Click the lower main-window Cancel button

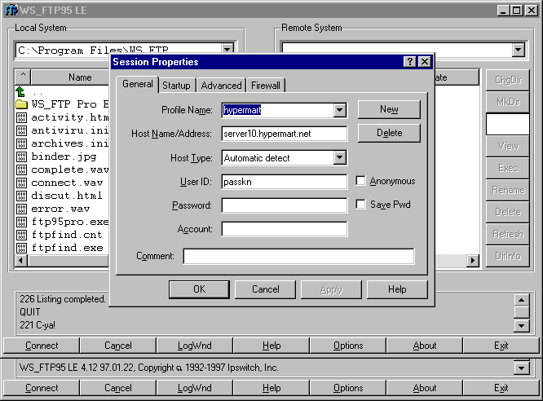coord(118,388)
